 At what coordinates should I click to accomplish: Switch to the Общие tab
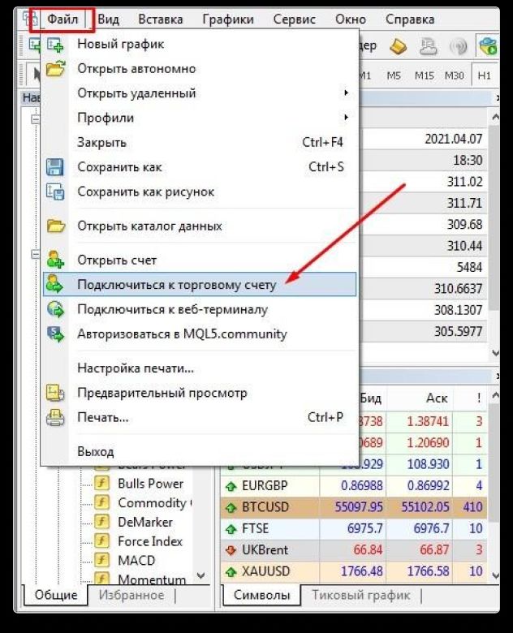click(56, 595)
